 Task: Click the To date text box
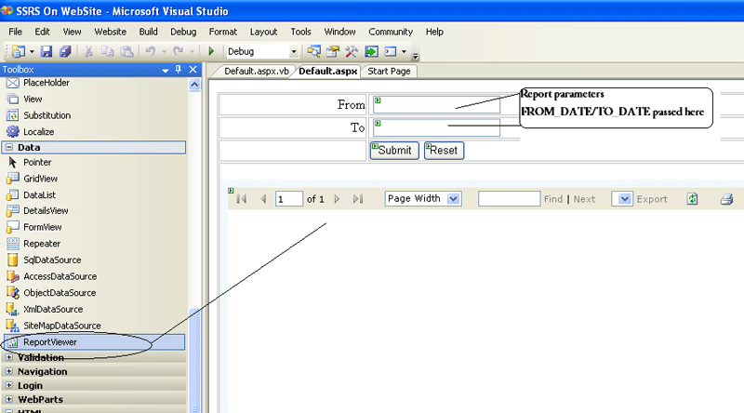tap(436, 127)
